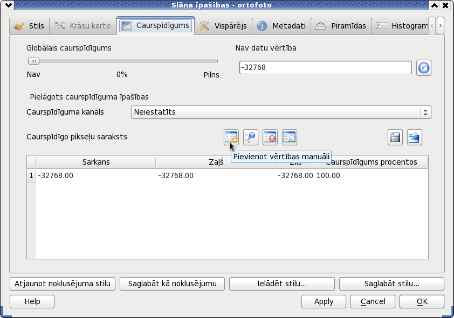Select the Zaļš cell -32768.00 in row 1
Image resolution: width=454 pixels, height=318 pixels.
(x=216, y=175)
